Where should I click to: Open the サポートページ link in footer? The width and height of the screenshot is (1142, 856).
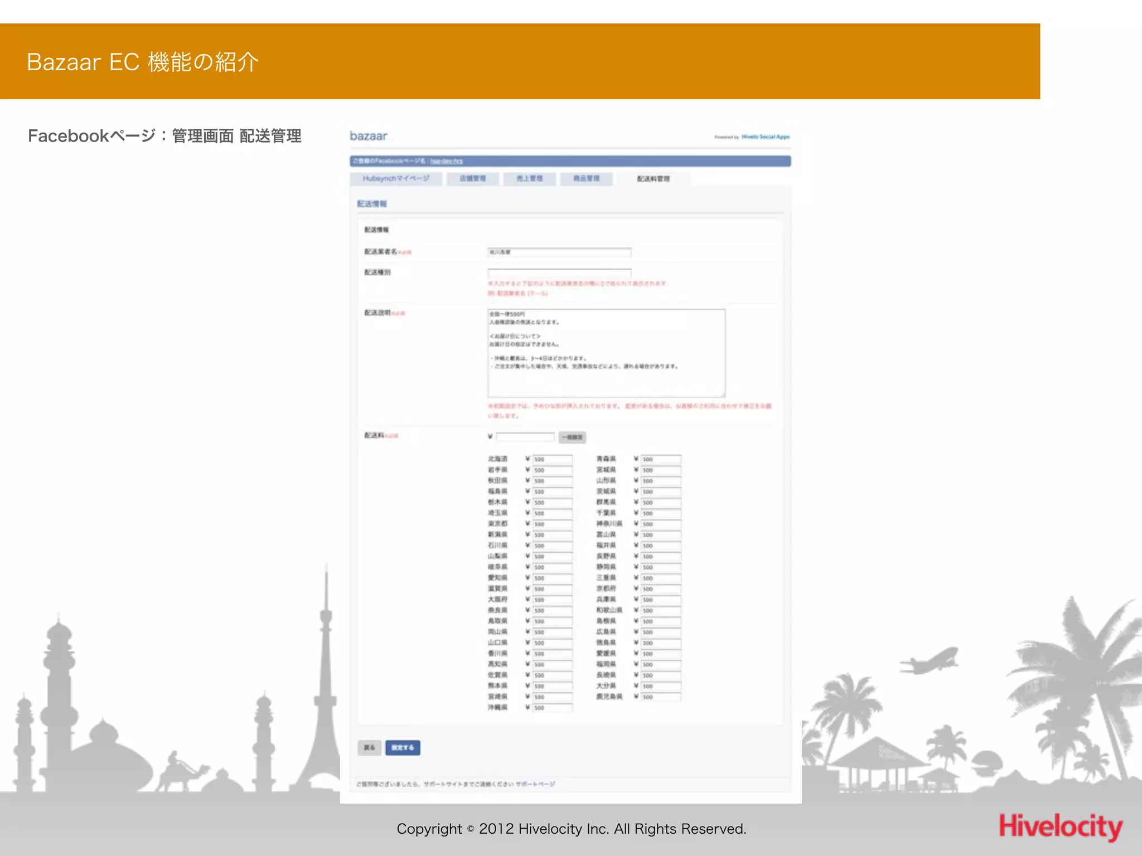(x=535, y=784)
